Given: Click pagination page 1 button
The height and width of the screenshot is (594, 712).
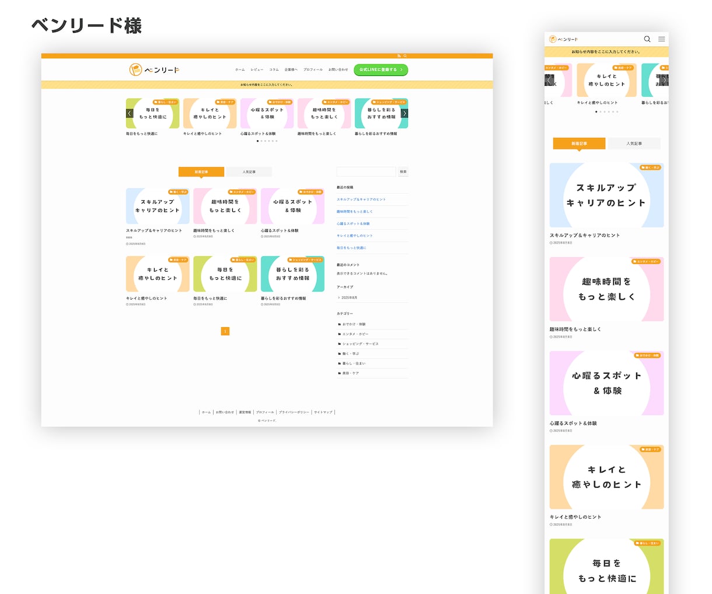Looking at the screenshot, I should 225,331.
